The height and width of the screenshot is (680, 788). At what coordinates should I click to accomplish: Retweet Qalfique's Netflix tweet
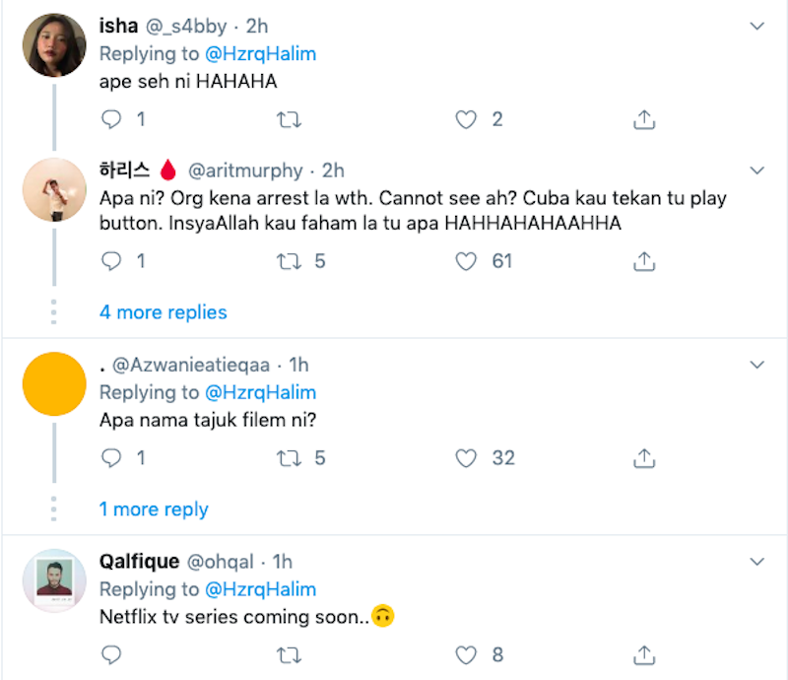point(289,654)
